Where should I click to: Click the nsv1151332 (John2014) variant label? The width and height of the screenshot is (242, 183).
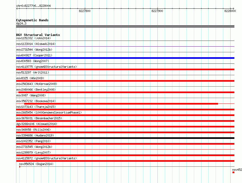[x=33, y=38]
